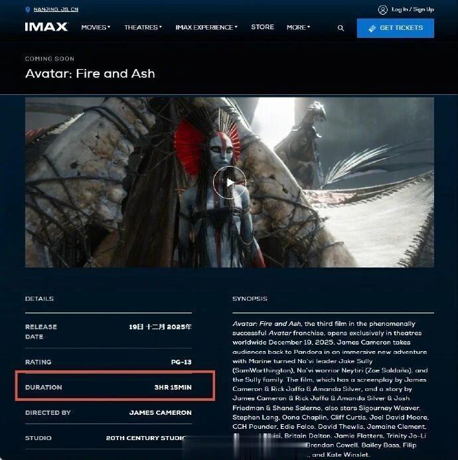Click the James Cameron director entry
Image resolution: width=458 pixels, height=460 pixels.
point(160,412)
